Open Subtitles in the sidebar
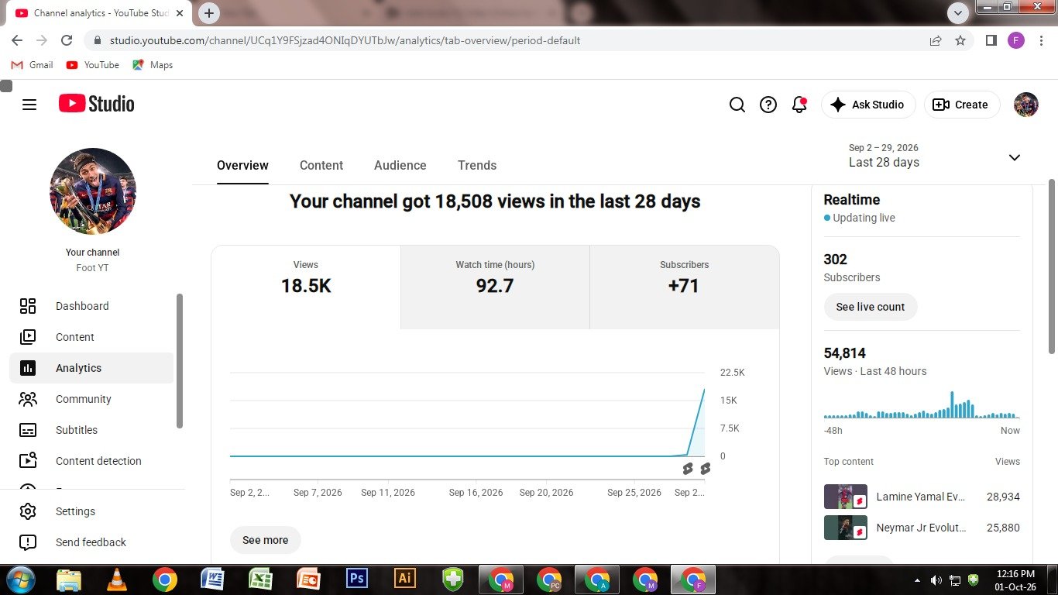 [x=91, y=430]
